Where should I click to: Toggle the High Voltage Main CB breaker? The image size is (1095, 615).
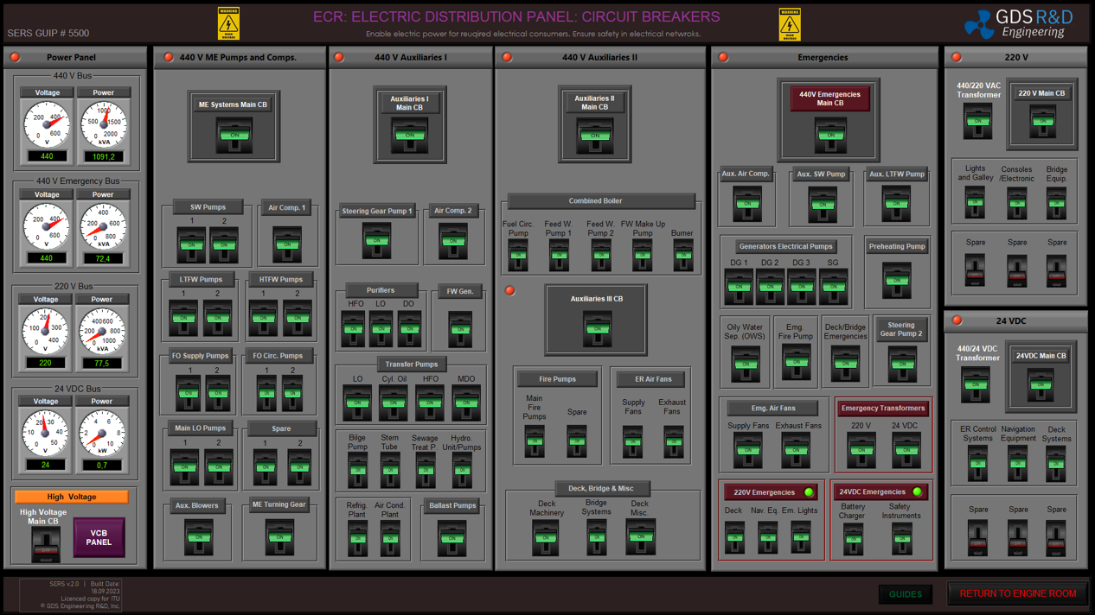point(45,546)
